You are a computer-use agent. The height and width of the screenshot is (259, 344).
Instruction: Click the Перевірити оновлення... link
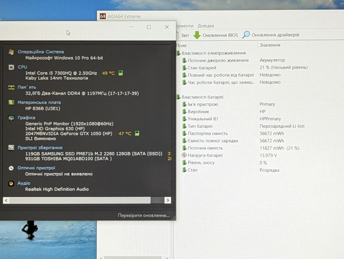(144, 215)
